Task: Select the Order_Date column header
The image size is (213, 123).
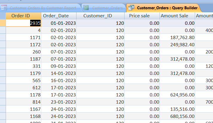Action: tap(59, 16)
